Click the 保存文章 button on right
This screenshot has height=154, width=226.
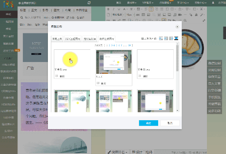coord(214,77)
